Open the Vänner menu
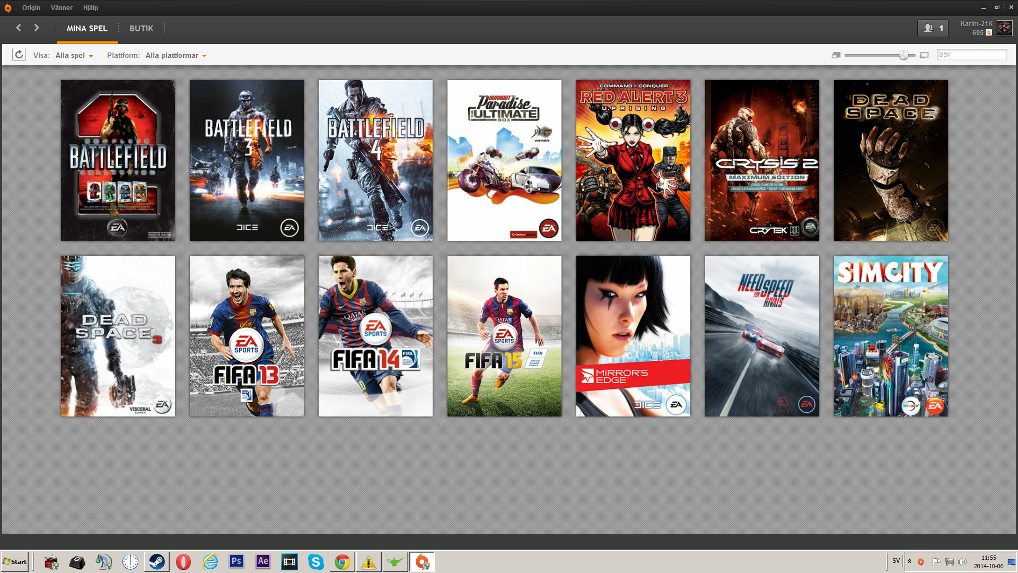 pos(62,8)
